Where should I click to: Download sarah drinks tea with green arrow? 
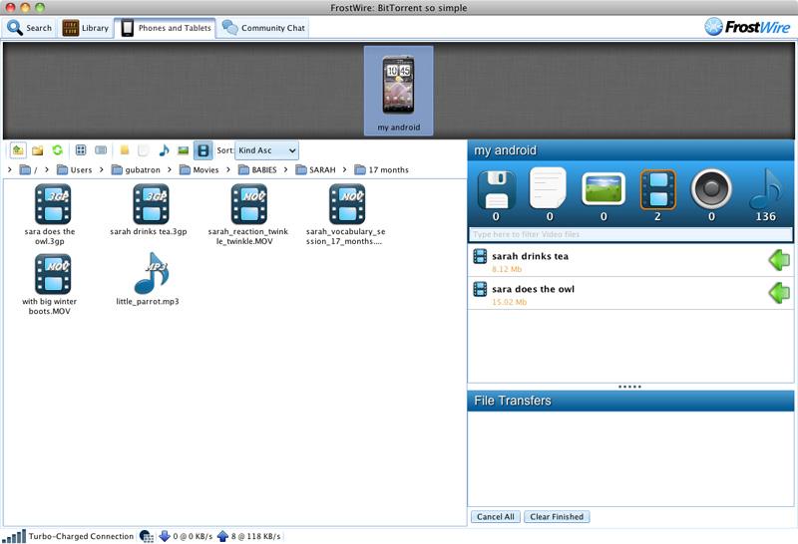(x=779, y=260)
